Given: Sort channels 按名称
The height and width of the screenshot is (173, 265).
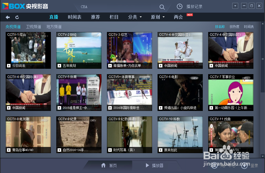Looking at the screenshot, I should 220,27.
